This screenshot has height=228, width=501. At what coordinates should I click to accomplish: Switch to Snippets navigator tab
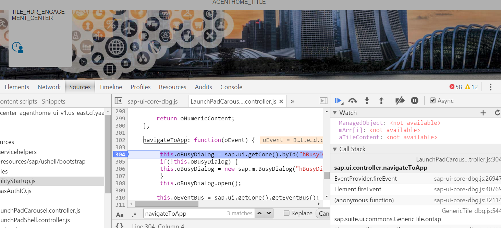click(x=53, y=101)
